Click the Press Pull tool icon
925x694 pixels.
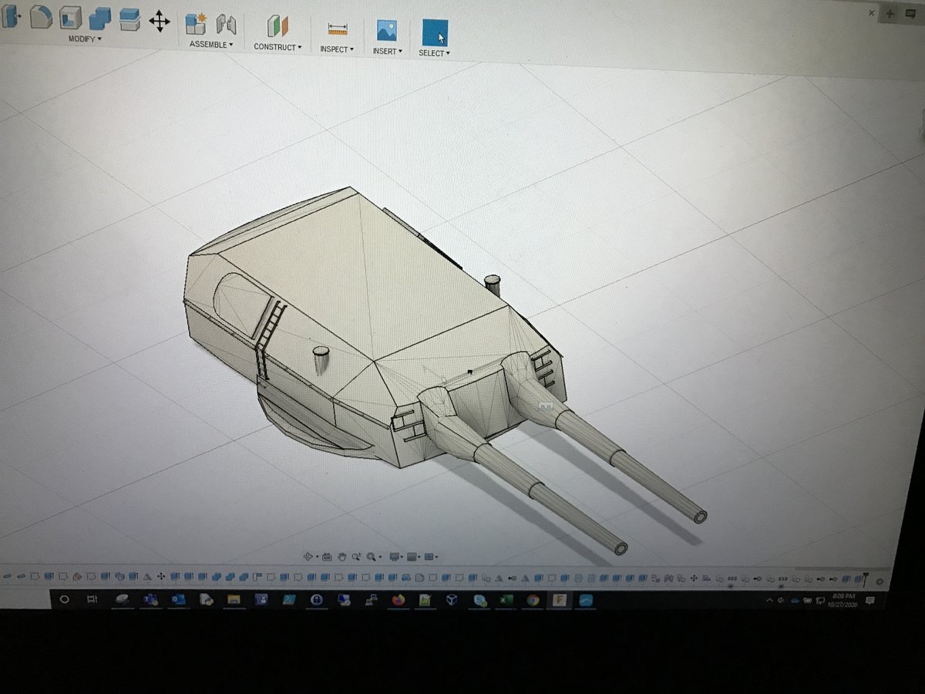click(11, 15)
